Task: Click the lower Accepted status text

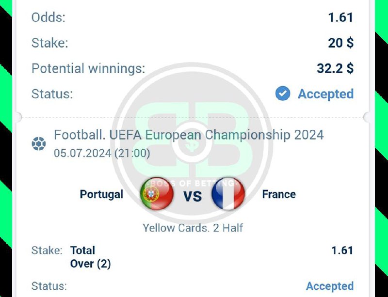Action: (329, 286)
